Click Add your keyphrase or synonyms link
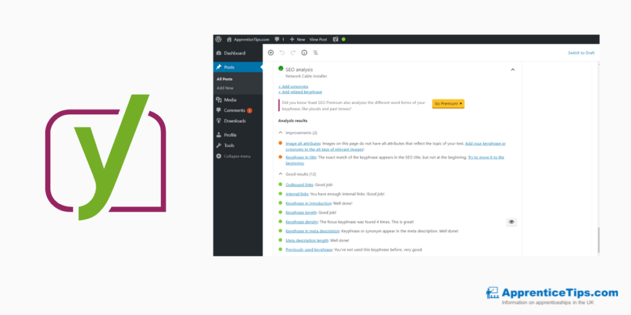Viewport: 631px width, 315px height. 396,146
